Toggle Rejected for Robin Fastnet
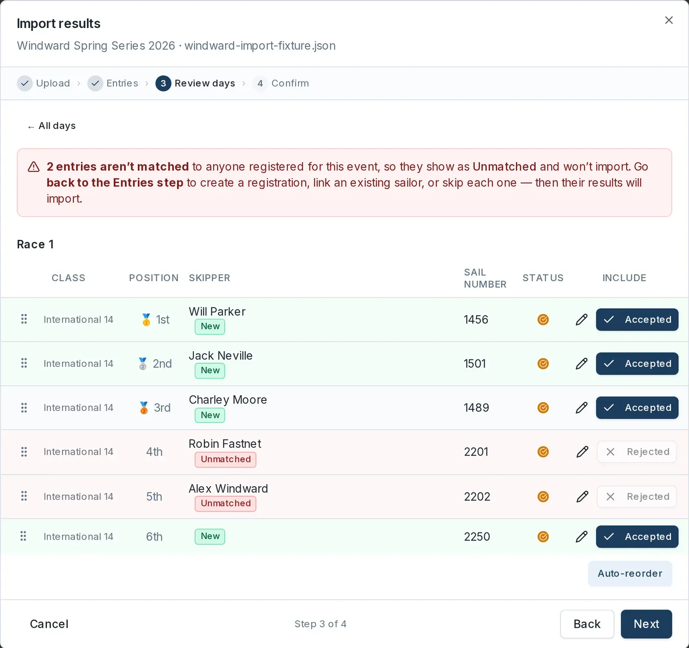 point(637,452)
